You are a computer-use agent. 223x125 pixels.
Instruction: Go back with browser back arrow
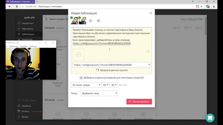tap(10, 7)
